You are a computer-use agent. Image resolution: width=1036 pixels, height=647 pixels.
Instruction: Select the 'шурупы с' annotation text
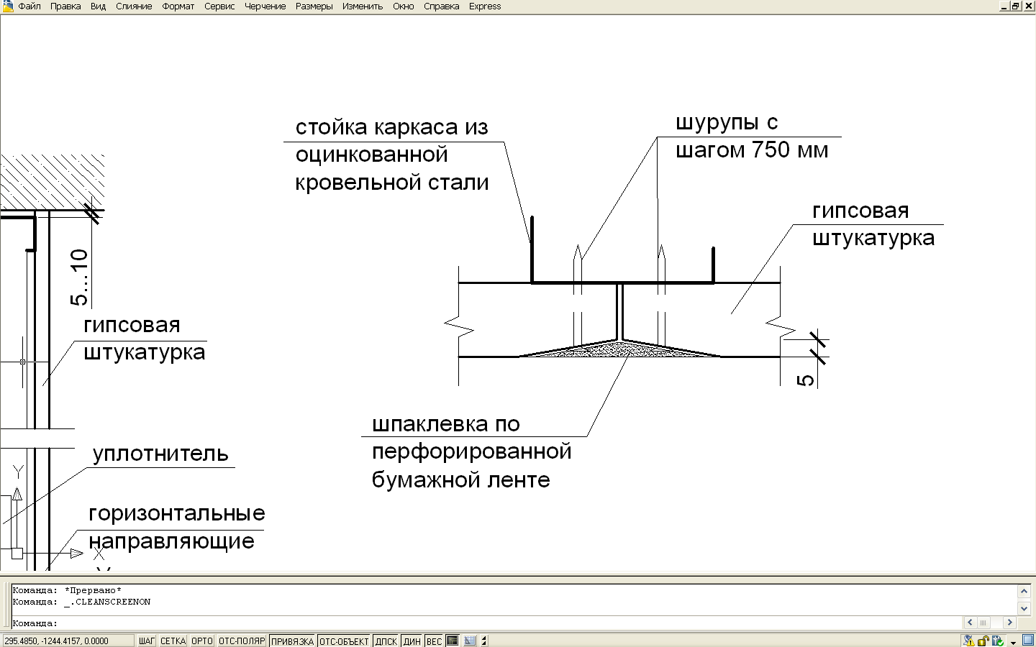tap(727, 122)
